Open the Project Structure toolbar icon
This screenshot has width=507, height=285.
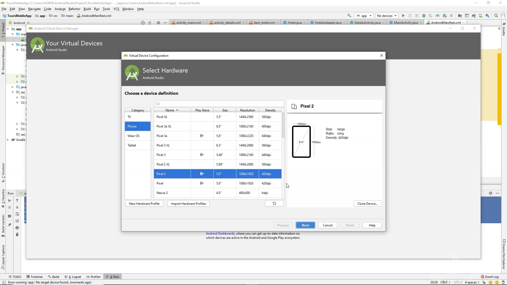point(460,16)
